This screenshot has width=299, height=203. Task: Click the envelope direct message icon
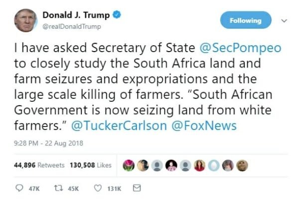(137, 188)
